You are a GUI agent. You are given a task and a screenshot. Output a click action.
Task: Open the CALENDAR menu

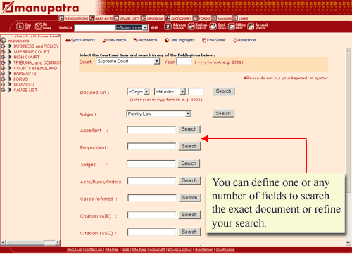[153, 18]
